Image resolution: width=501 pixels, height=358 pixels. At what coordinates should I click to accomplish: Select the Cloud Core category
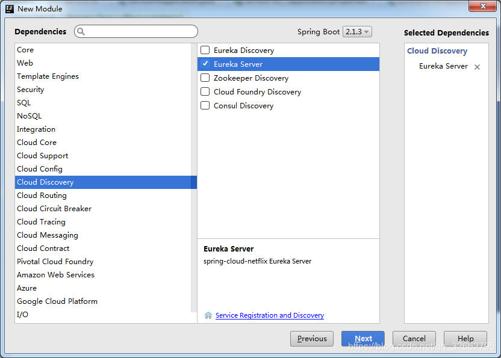[103, 143]
